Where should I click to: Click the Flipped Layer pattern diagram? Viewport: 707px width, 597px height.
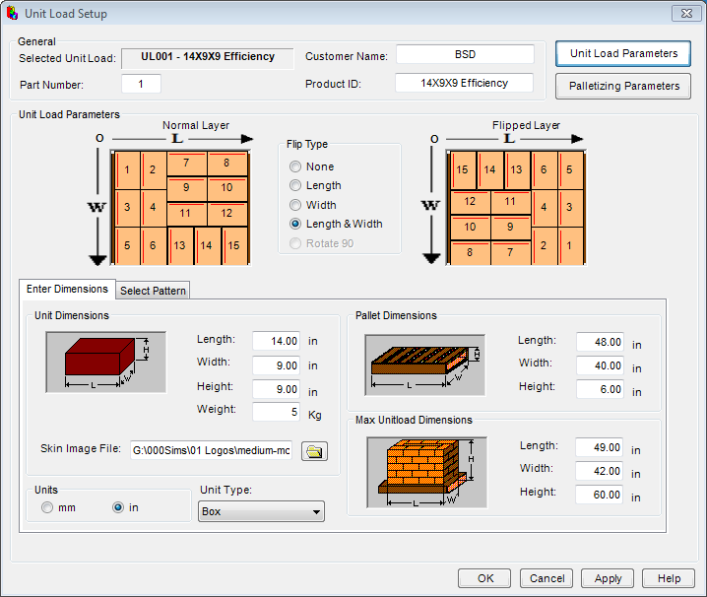pos(516,208)
